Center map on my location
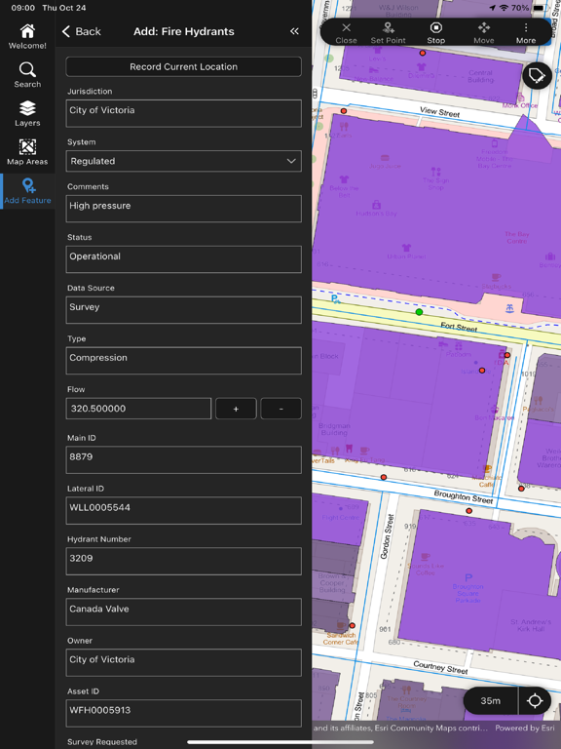This screenshot has width=561, height=749. (535, 701)
